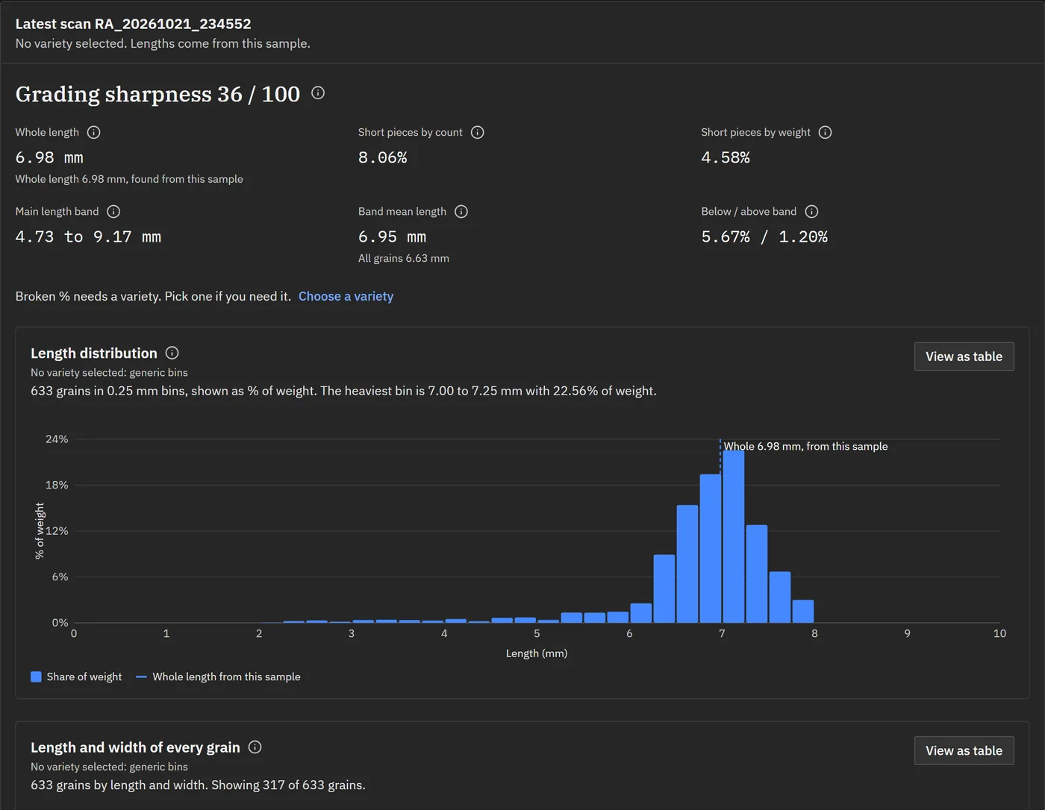Select the Short pieces by count value 8.06%

(x=383, y=158)
